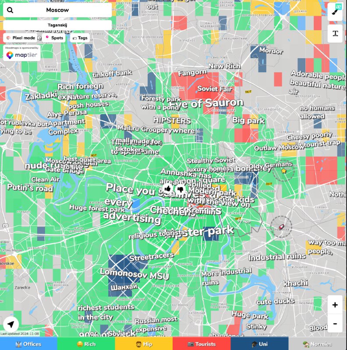This screenshot has height=350, width=347.
Task: Click the rocket map marker
Action: point(281,227)
